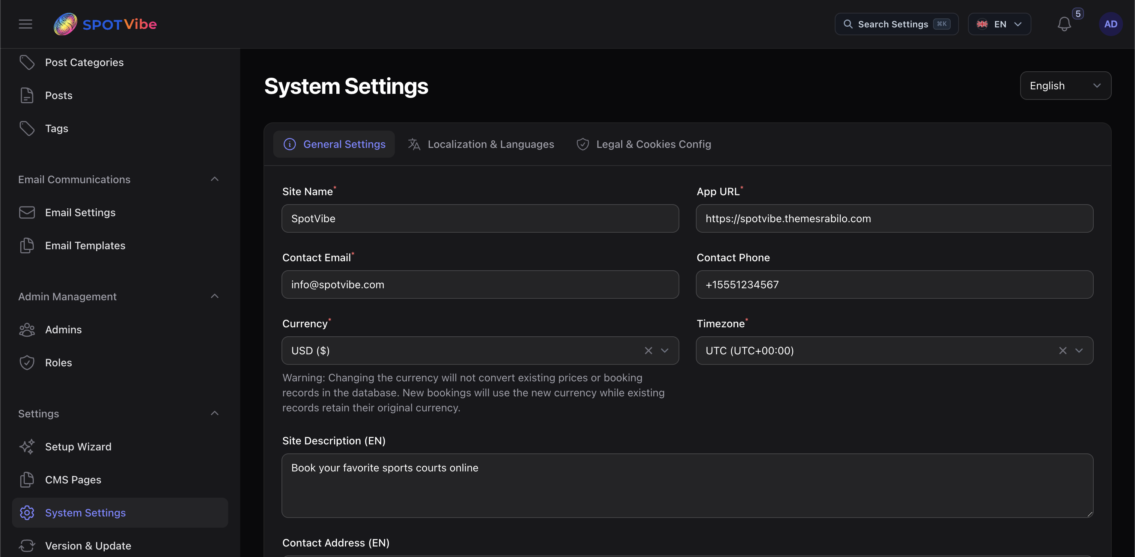Open Admins management page

point(120,330)
